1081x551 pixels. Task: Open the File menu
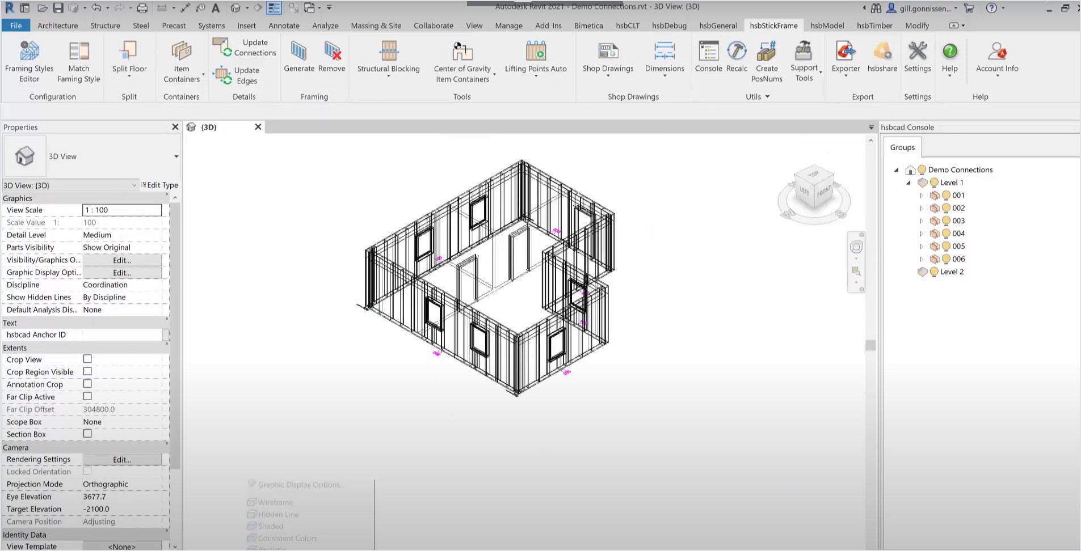click(16, 26)
